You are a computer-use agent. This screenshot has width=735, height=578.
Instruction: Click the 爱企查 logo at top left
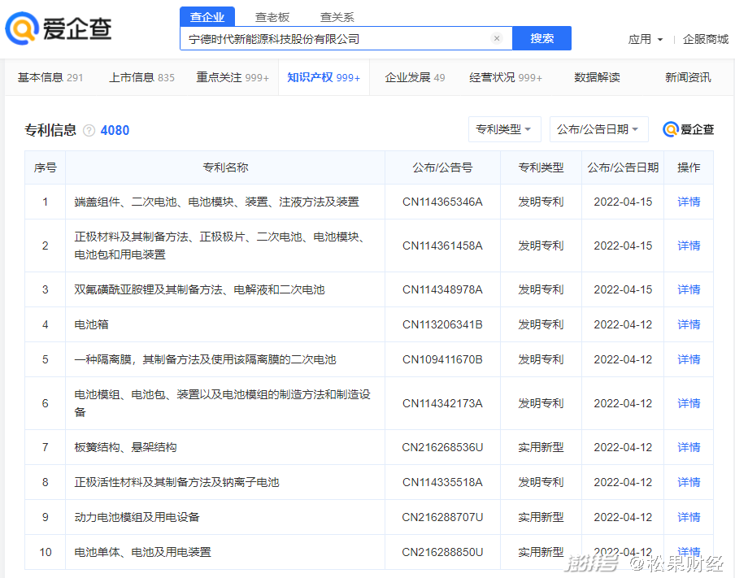click(59, 29)
